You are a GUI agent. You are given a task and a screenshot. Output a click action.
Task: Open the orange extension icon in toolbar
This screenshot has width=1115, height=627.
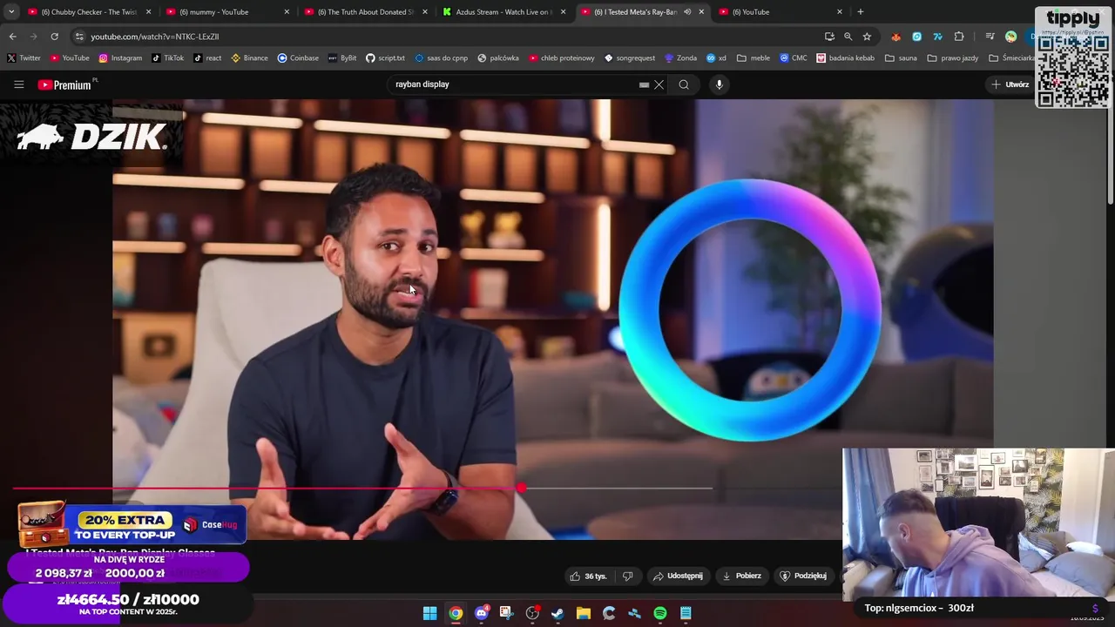pyautogui.click(x=895, y=37)
